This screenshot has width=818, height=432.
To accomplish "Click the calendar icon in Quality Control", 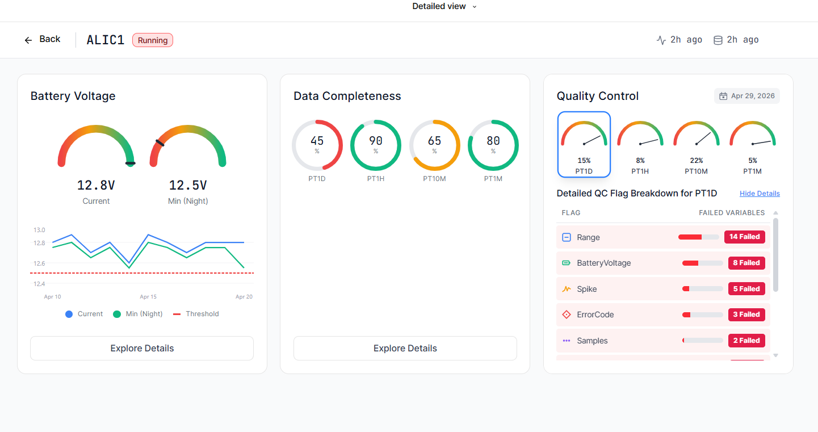I will [x=723, y=96].
